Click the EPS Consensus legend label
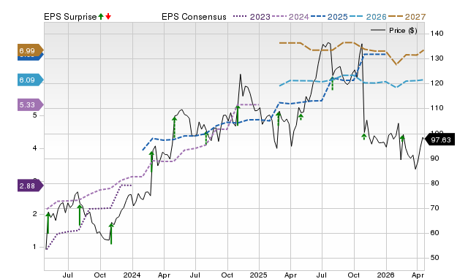This screenshot has width=468, height=279. [x=194, y=17]
